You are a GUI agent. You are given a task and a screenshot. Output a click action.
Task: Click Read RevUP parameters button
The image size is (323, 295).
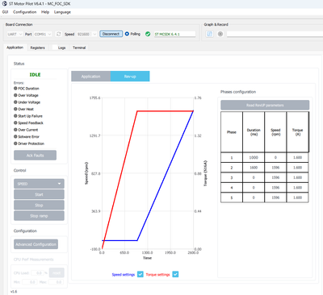click(x=265, y=105)
